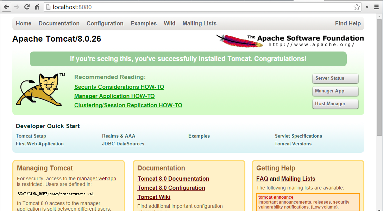Click the Getting Help heading
The width and height of the screenshot is (383, 211).
[x=276, y=168]
